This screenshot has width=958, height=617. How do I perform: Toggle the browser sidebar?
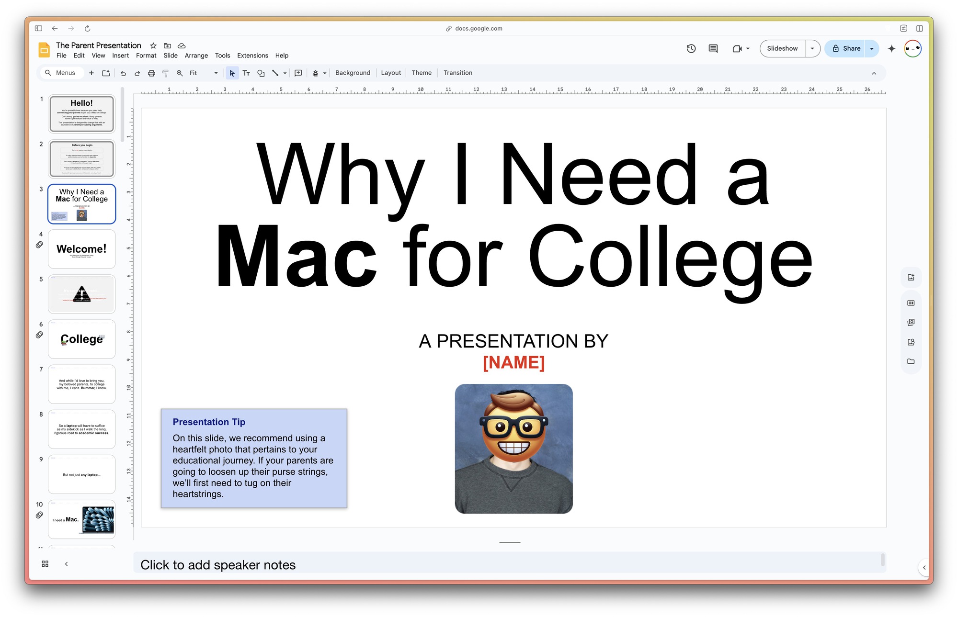pos(38,28)
